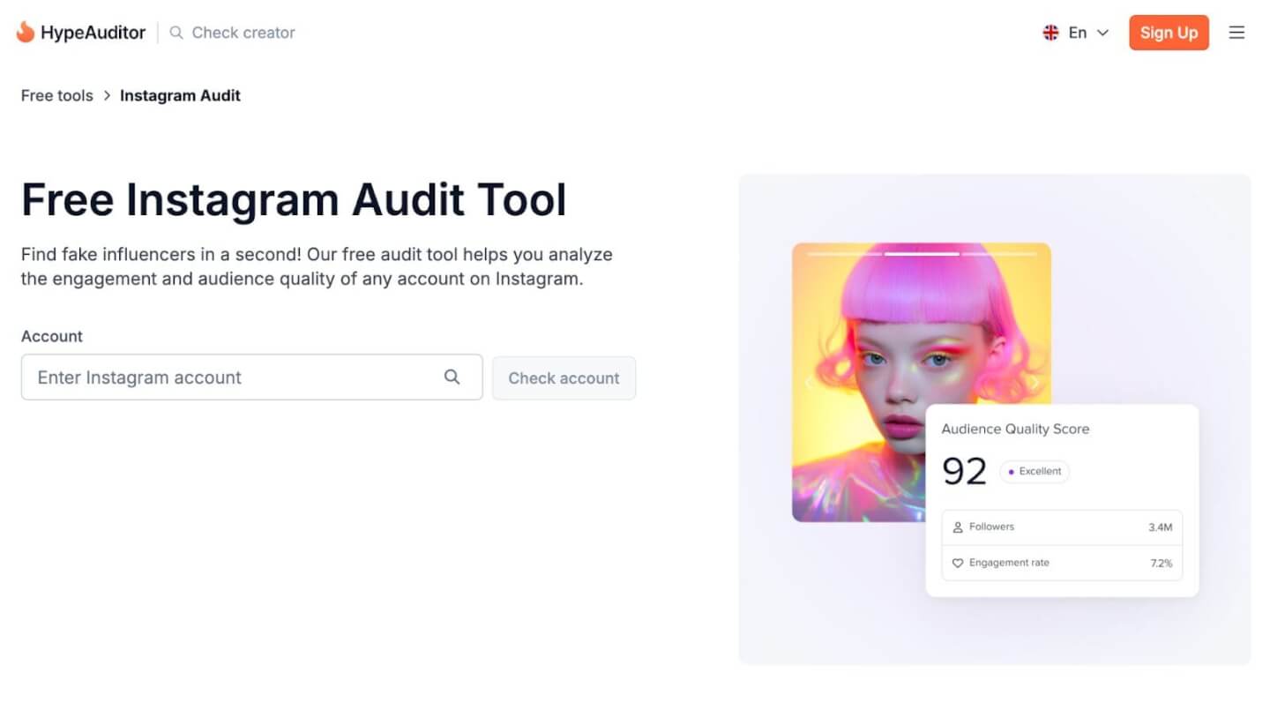Click the right carousel chevron on the image

tap(1034, 383)
